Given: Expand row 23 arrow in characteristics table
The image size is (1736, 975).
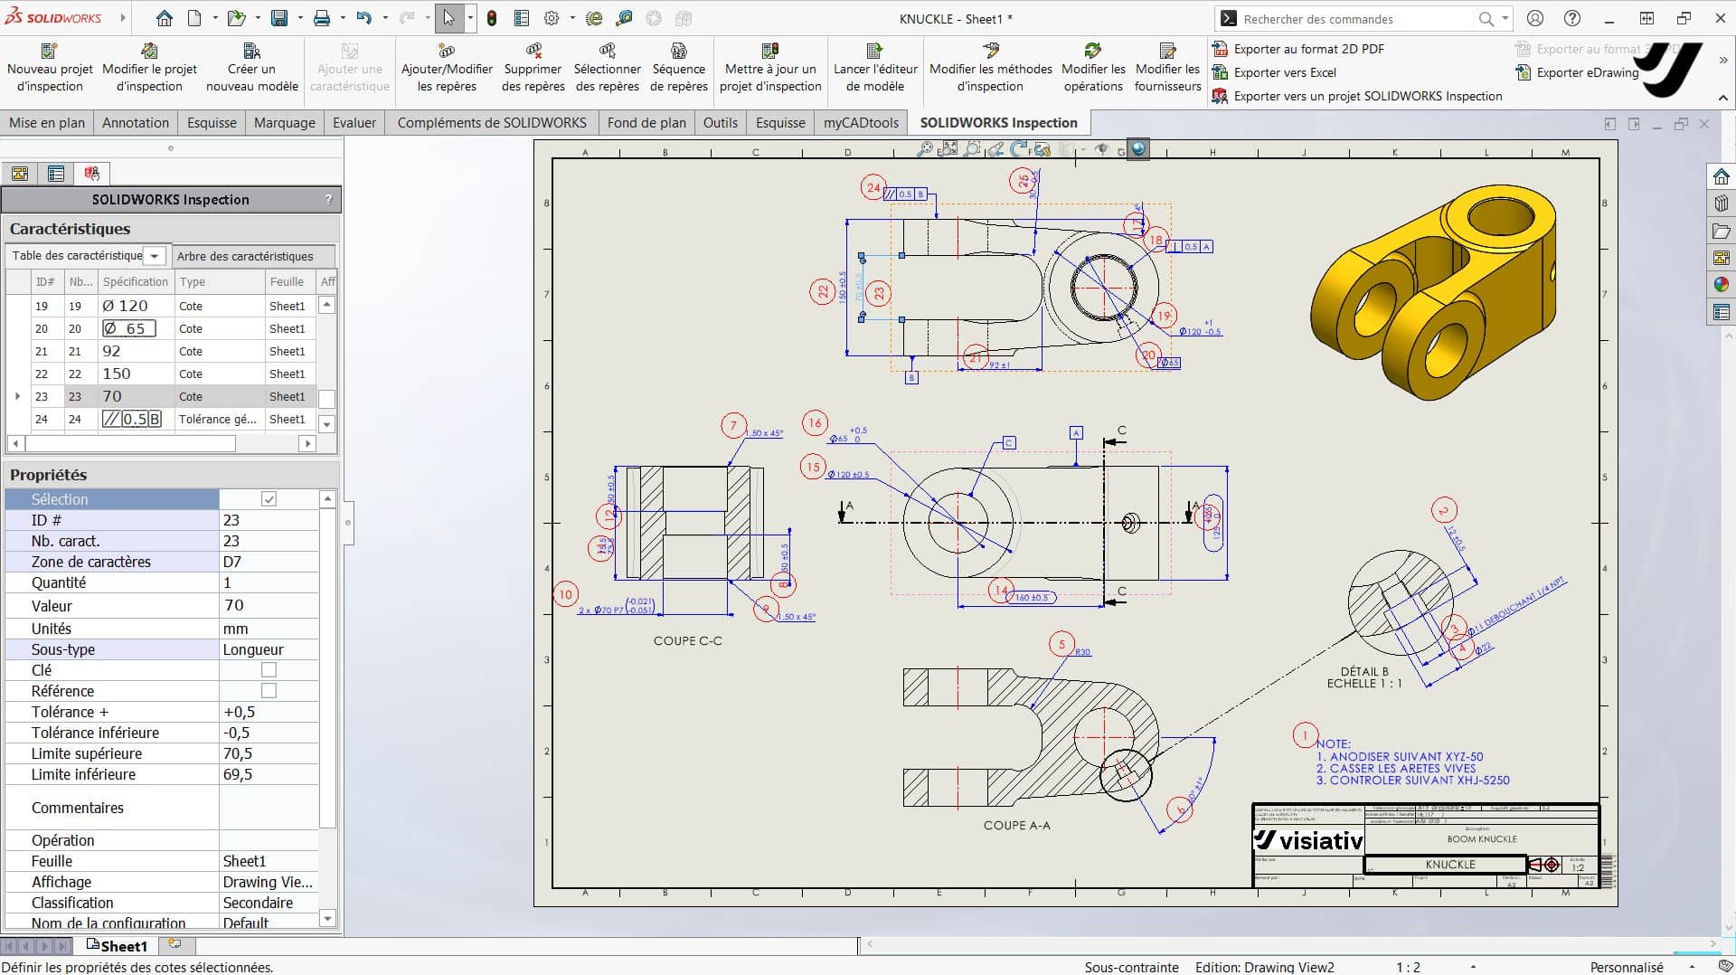Looking at the screenshot, I should pos(17,396).
